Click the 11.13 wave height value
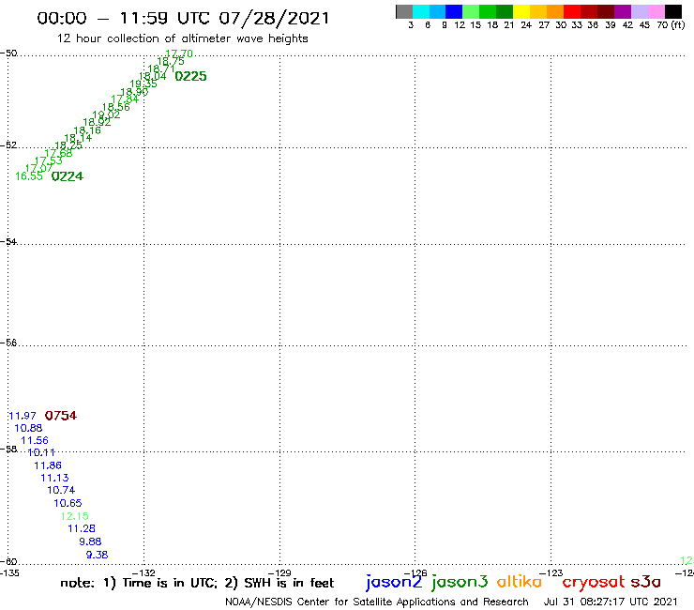 (x=54, y=478)
